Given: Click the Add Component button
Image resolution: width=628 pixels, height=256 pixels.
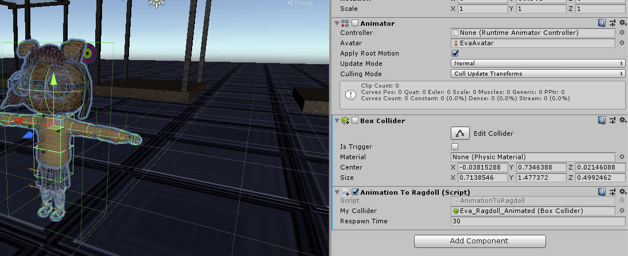Looking at the screenshot, I should [x=479, y=241].
